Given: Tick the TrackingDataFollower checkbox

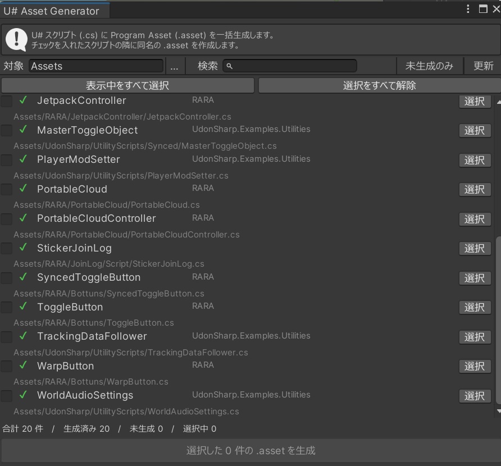Looking at the screenshot, I should coord(6,337).
